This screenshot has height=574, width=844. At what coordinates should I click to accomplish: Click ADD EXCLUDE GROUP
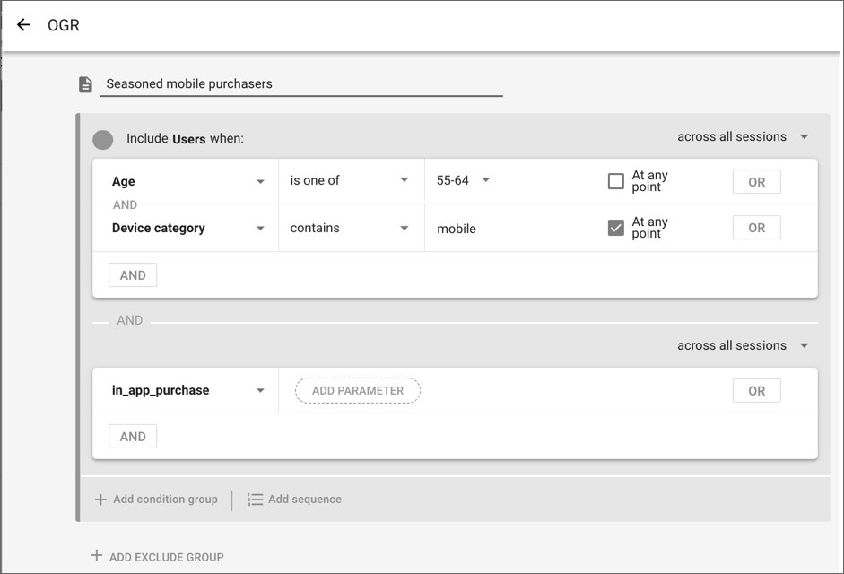[157, 556]
